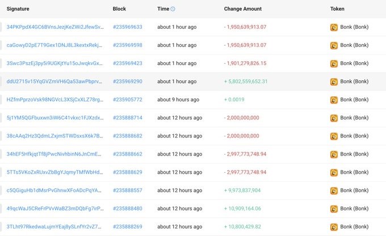This screenshot has width=386, height=236.
Task: Open block #235888629
Action: [x=128, y=172]
